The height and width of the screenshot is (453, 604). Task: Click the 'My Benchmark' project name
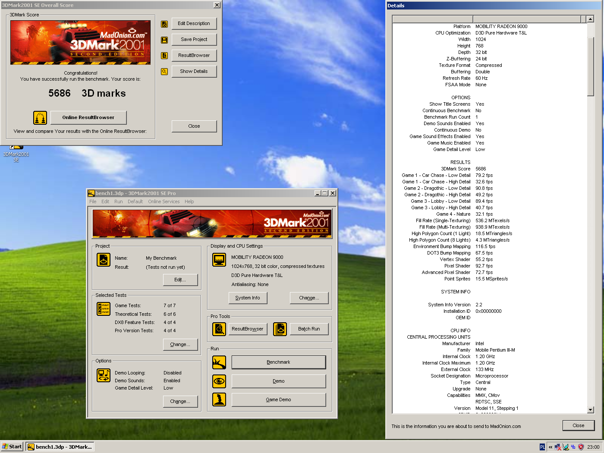[x=161, y=258]
